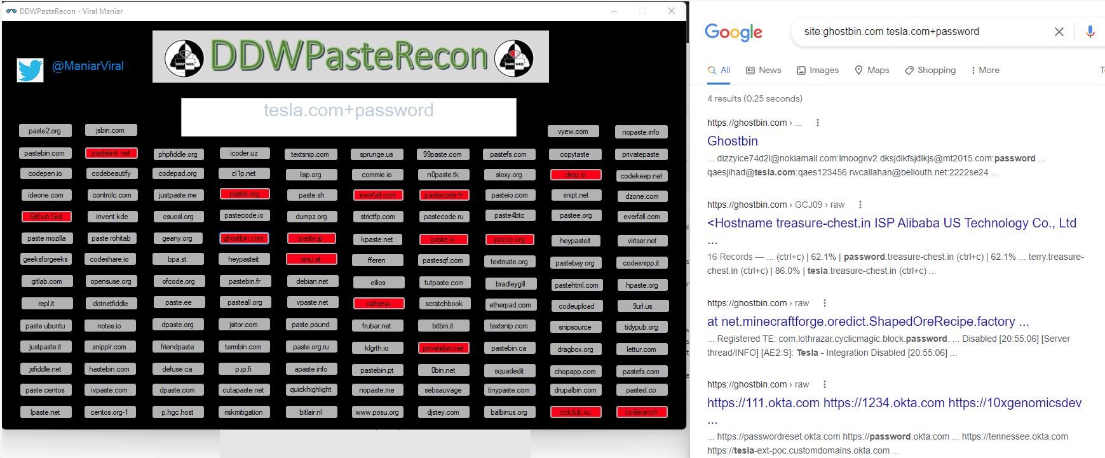Select the 99paste.com button

click(443, 154)
